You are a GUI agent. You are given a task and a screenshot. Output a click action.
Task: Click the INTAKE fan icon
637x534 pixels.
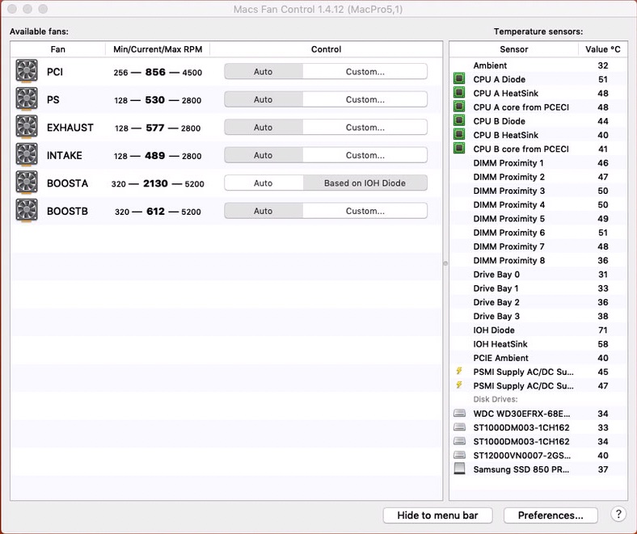point(27,155)
